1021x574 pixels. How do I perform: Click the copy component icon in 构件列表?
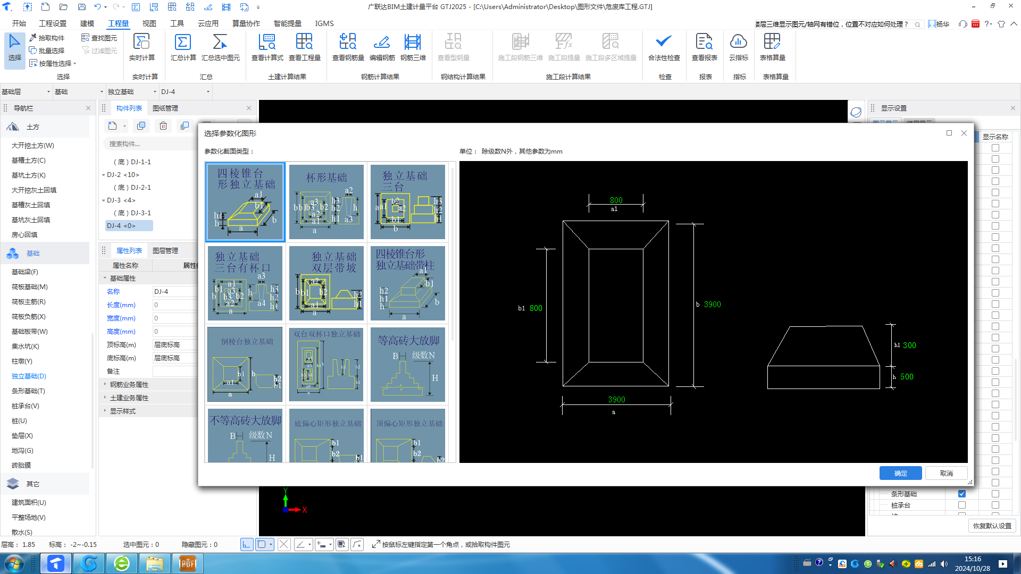(x=141, y=126)
